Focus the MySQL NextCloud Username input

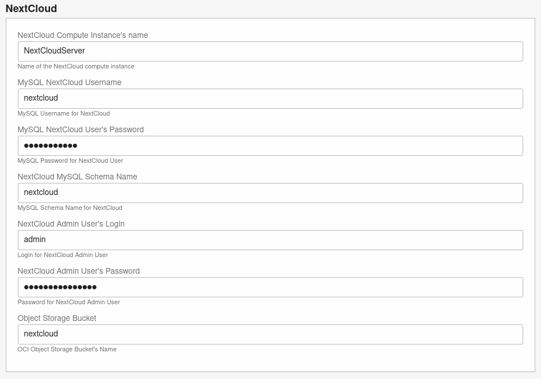click(270, 98)
